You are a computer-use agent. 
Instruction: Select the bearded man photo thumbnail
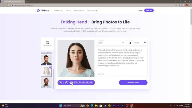pos(46,60)
